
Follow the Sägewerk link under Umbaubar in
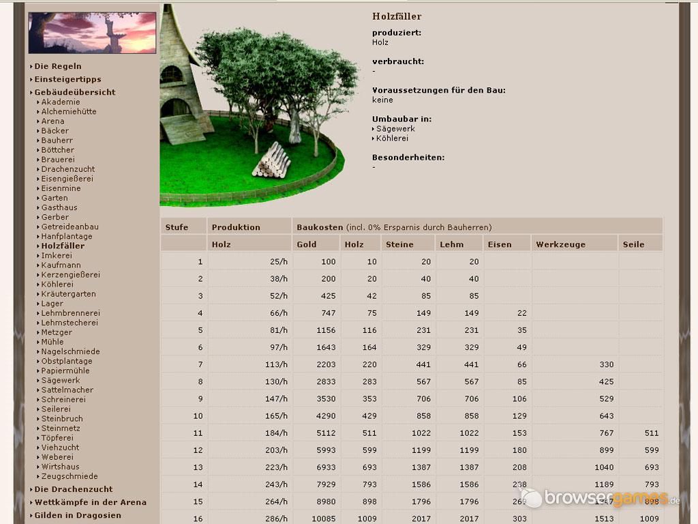pos(395,129)
